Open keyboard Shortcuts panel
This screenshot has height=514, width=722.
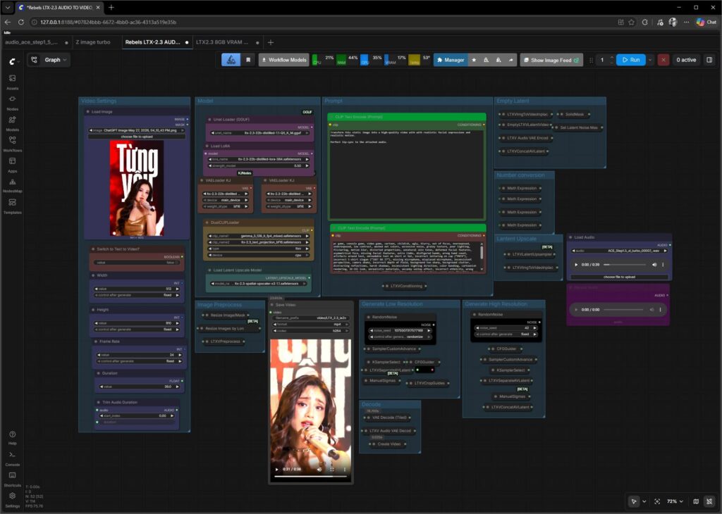(x=13, y=479)
